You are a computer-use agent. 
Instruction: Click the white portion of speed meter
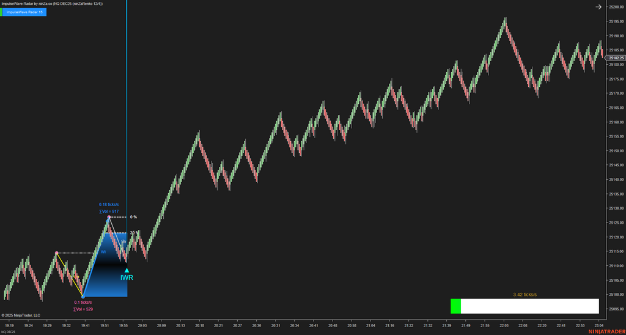[530, 306]
